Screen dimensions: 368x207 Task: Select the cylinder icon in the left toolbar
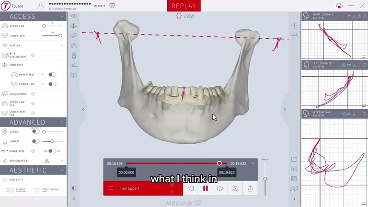pyautogui.click(x=74, y=56)
